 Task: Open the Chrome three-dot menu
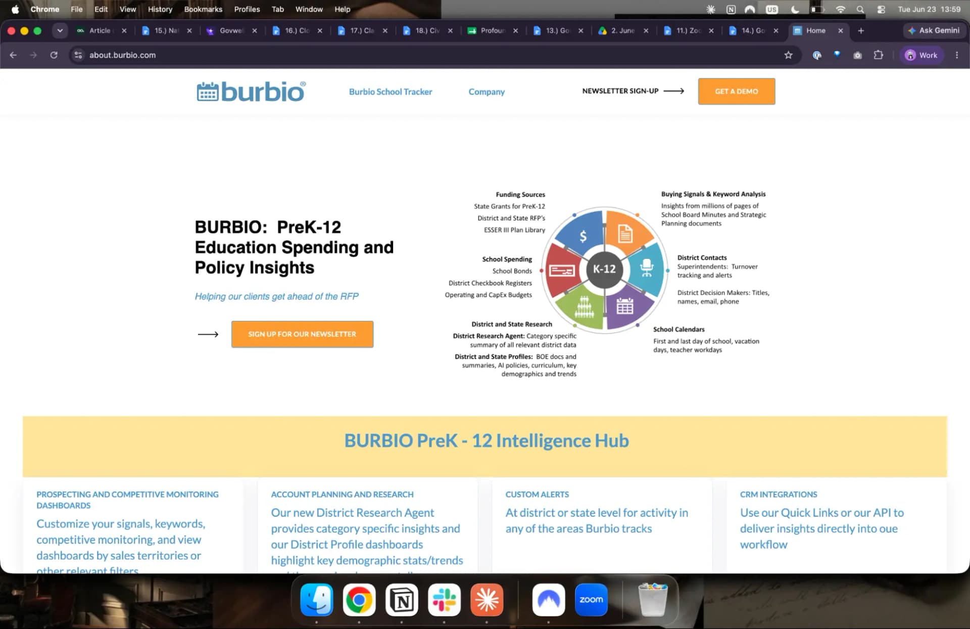[x=956, y=55]
